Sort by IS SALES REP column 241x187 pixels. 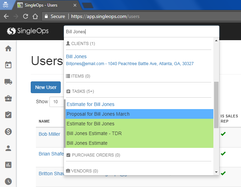229,119
